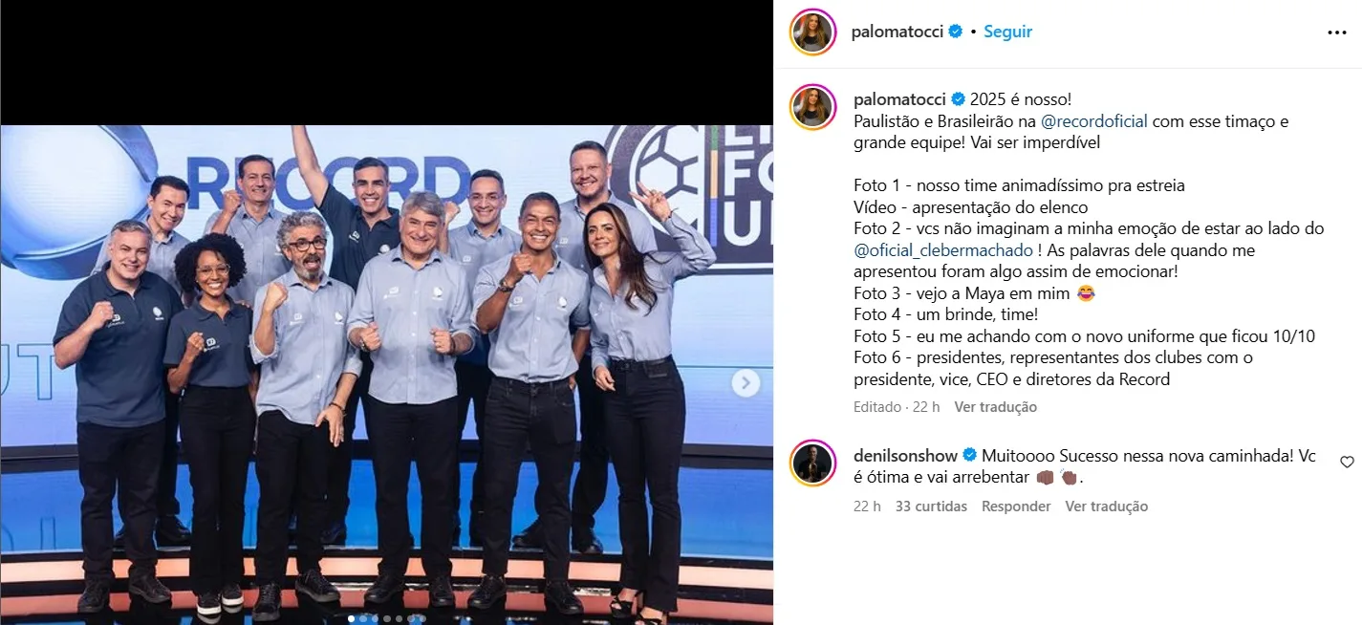Click the group photo of the team

click(x=386, y=375)
